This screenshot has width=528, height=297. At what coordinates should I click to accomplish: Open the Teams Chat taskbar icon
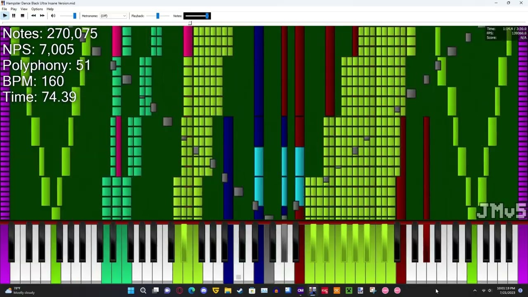(x=167, y=291)
